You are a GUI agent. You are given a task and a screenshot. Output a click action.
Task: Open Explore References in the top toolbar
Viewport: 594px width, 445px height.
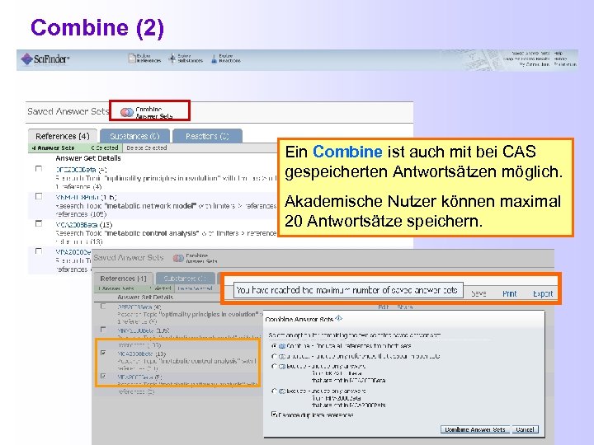pos(144,59)
